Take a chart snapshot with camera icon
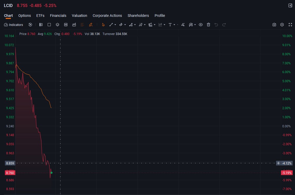The height and width of the screenshot is (195, 295). click(x=274, y=25)
